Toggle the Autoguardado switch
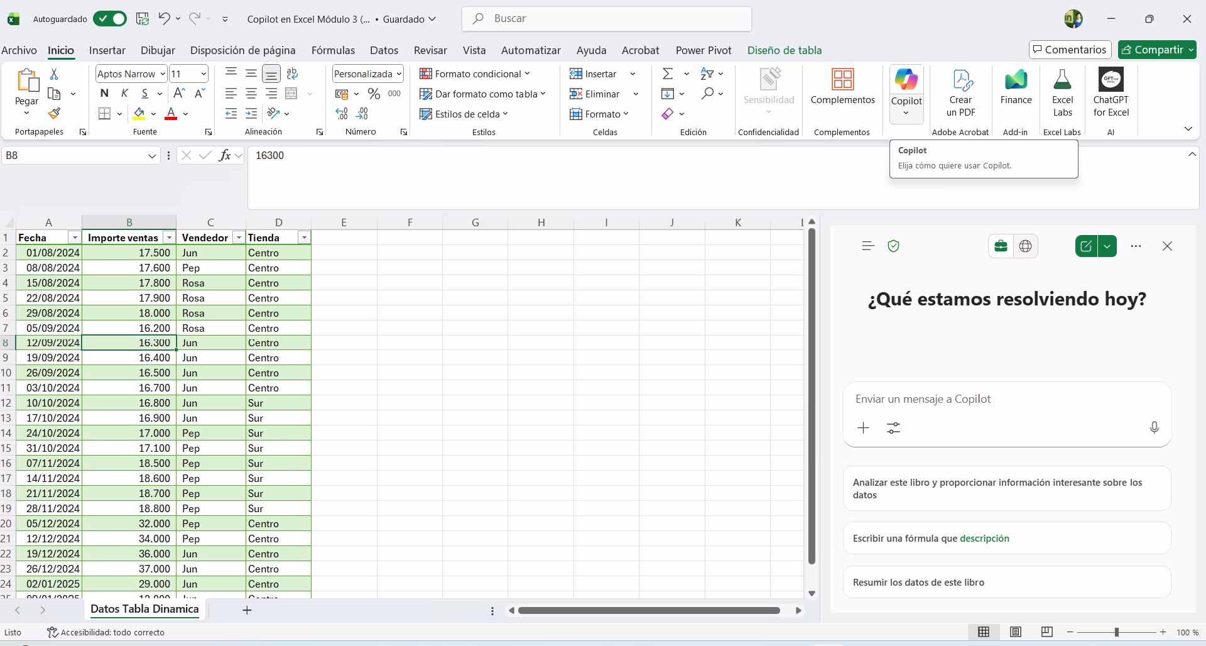This screenshot has width=1206, height=646. click(x=110, y=19)
